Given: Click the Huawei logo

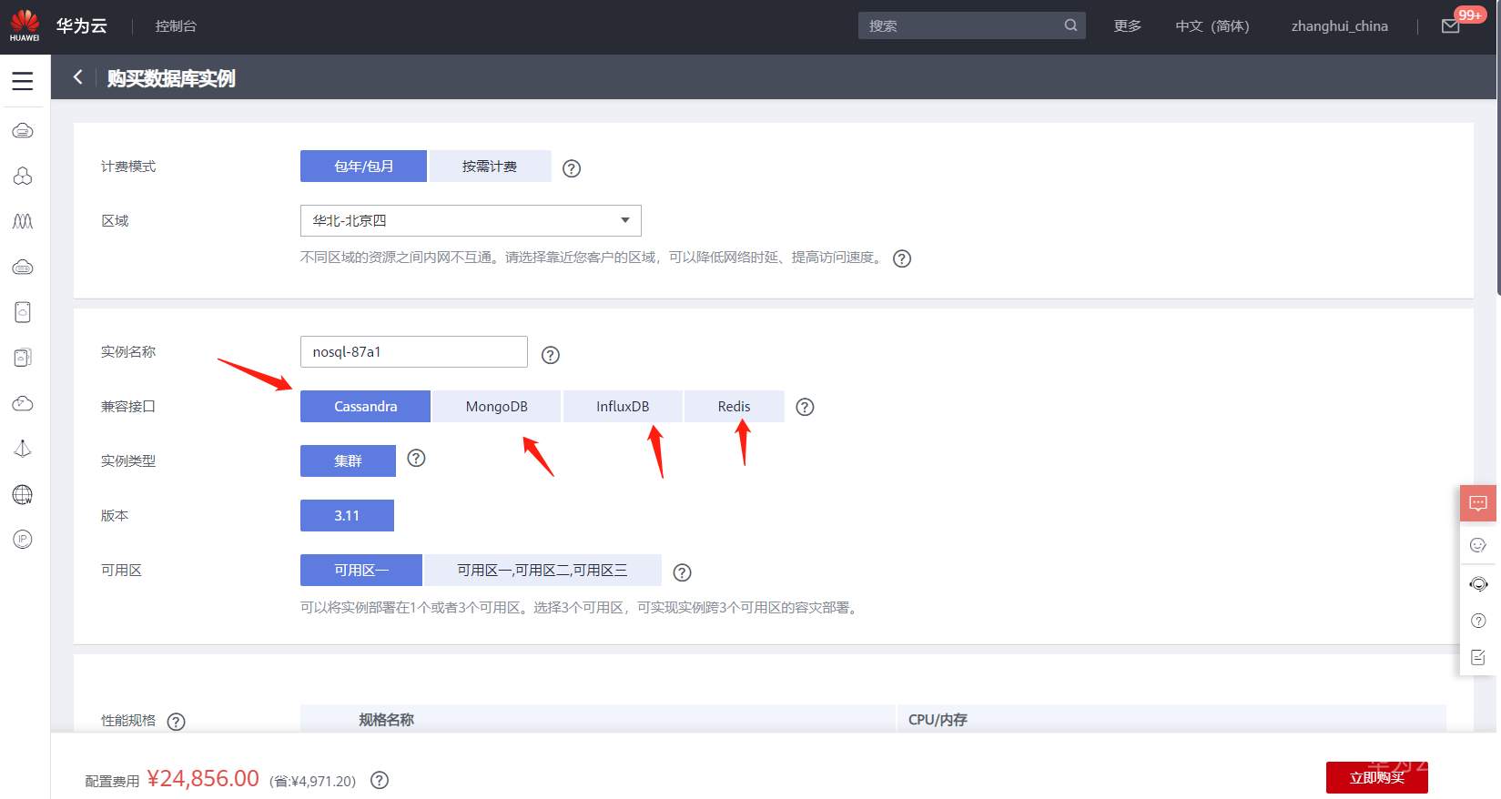Looking at the screenshot, I should [25, 25].
